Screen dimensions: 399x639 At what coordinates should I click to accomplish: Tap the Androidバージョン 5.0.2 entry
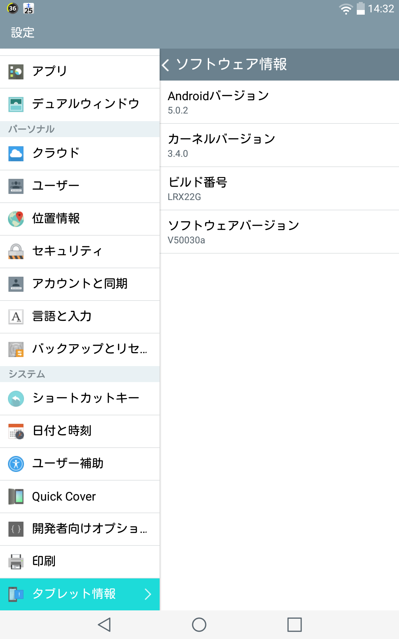coord(279,102)
